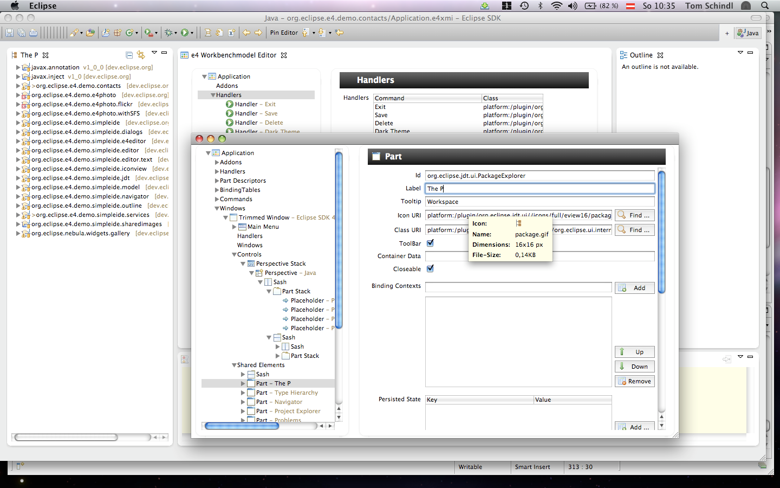The height and width of the screenshot is (488, 780).
Task: Click the horizontal scrollbar under model tree
Action: pos(242,426)
